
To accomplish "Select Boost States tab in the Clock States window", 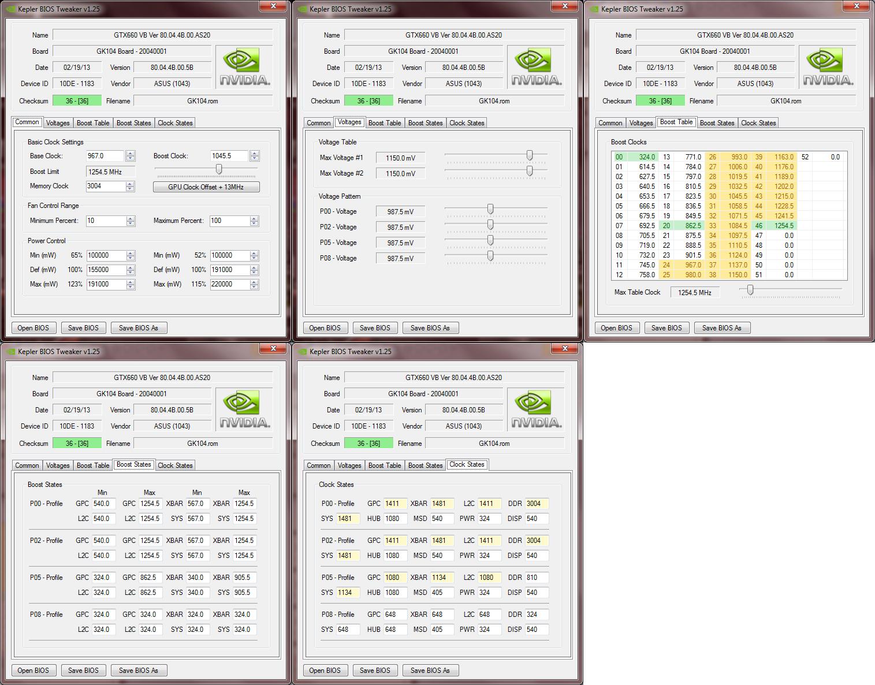I will pos(426,466).
